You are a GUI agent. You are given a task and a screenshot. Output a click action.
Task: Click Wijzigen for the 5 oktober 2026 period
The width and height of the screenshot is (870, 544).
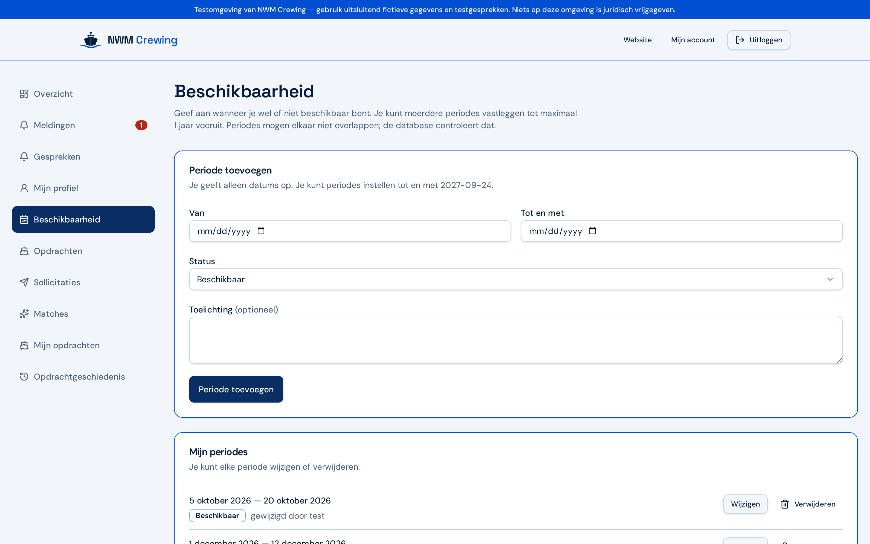[x=745, y=504]
